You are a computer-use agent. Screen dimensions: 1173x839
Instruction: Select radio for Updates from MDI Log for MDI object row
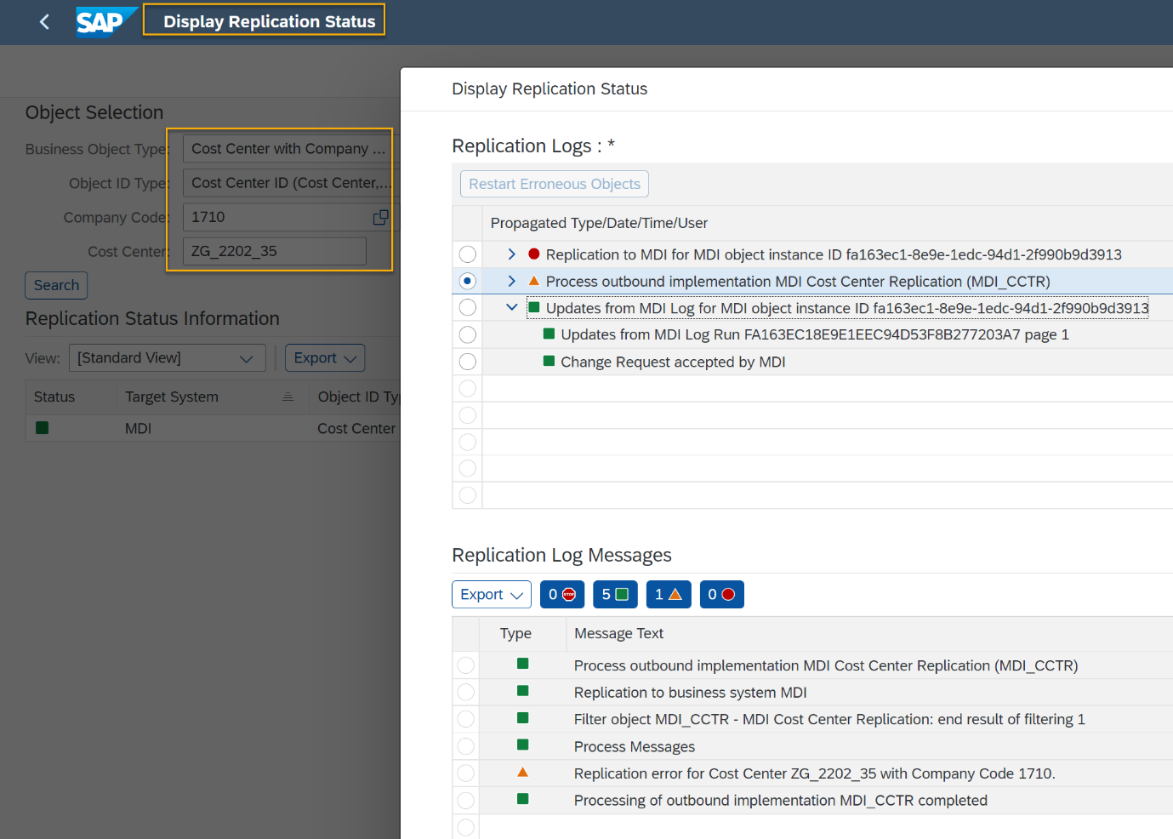coord(468,307)
